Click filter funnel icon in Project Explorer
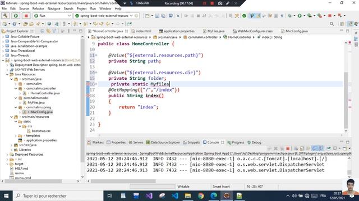 (x=54, y=31)
